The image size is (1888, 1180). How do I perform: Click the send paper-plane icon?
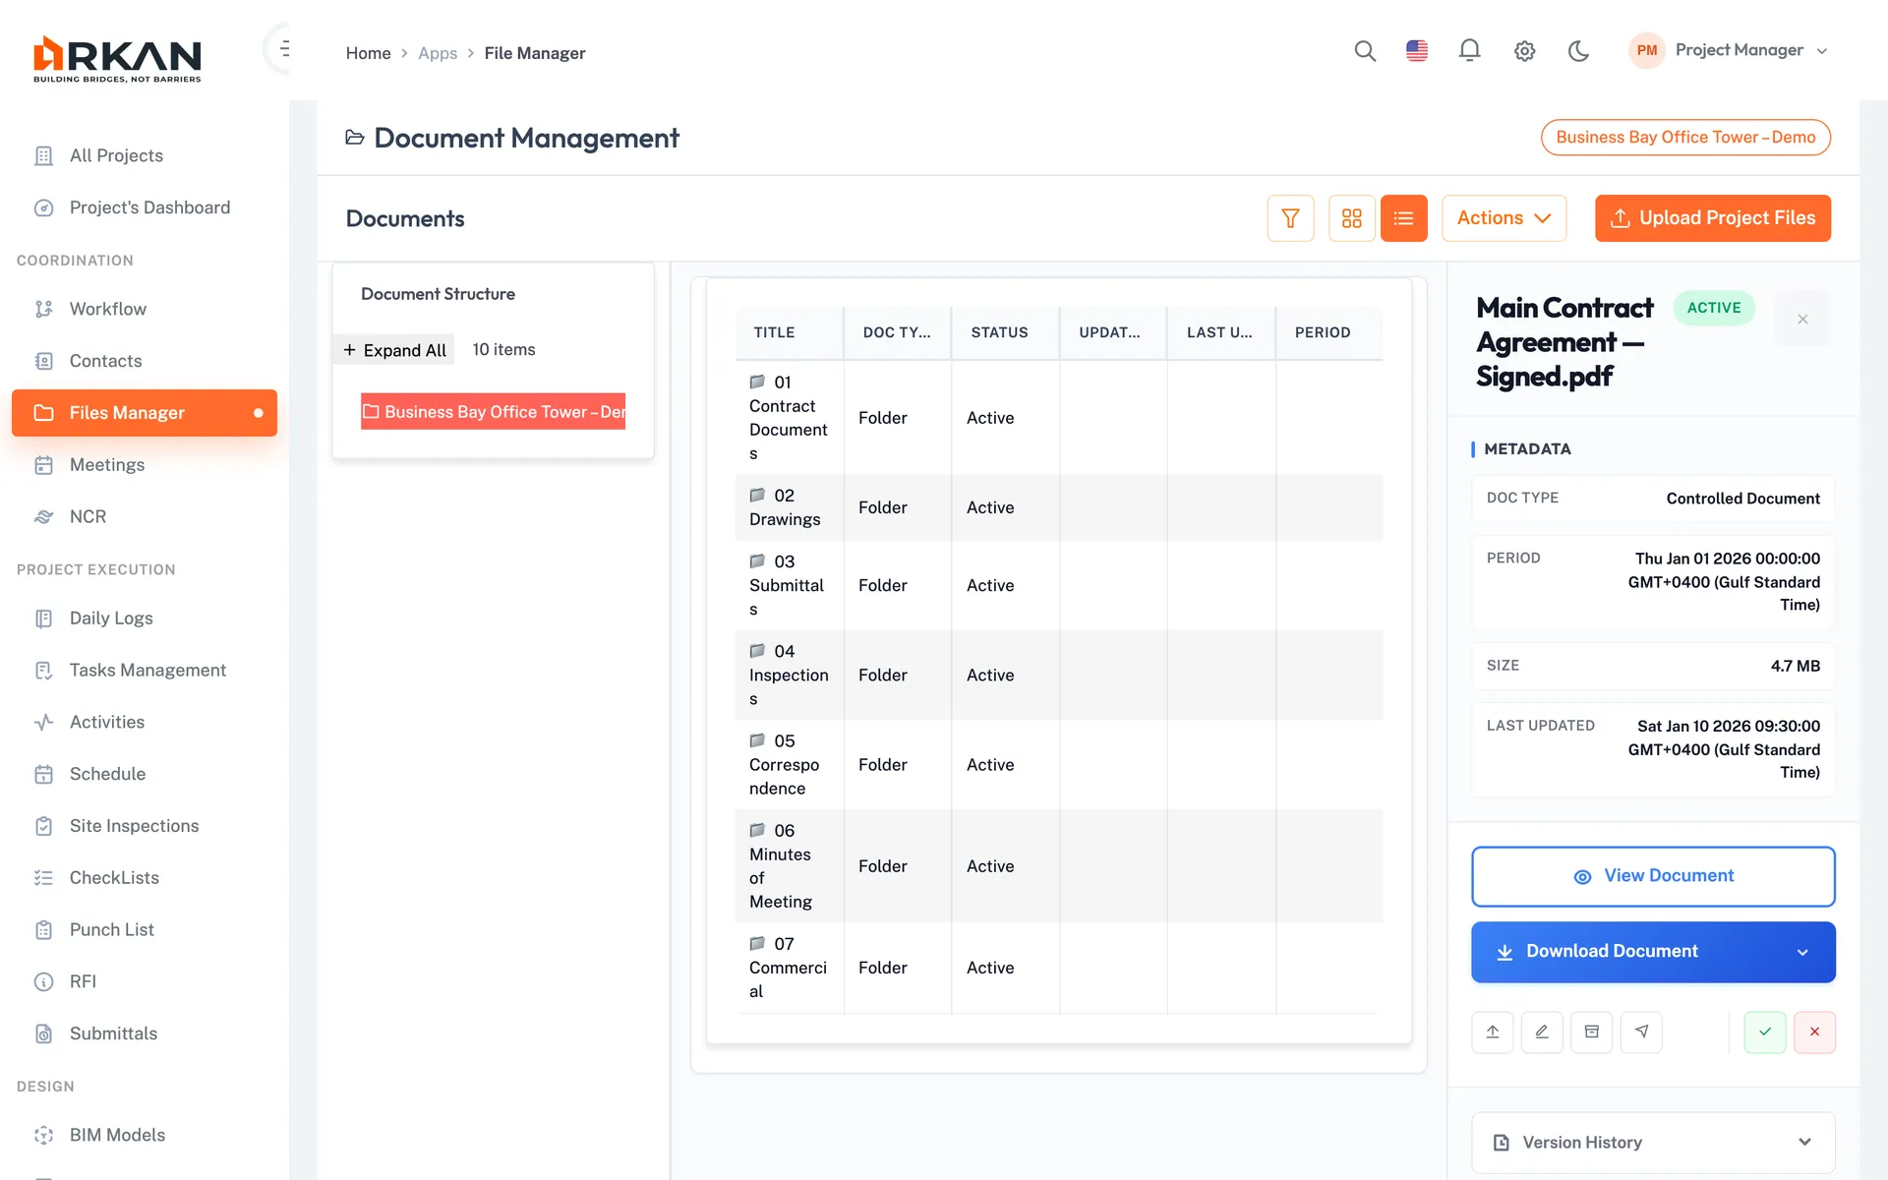[1641, 1032]
